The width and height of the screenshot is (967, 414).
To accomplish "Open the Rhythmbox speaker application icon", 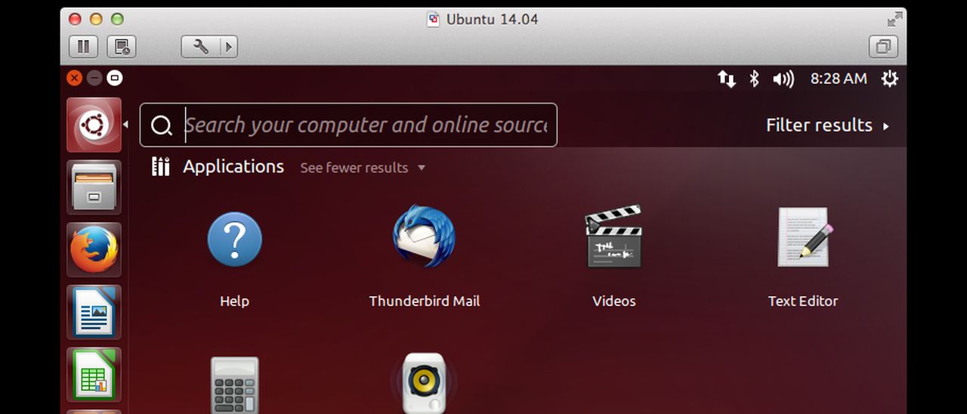I will click(424, 383).
